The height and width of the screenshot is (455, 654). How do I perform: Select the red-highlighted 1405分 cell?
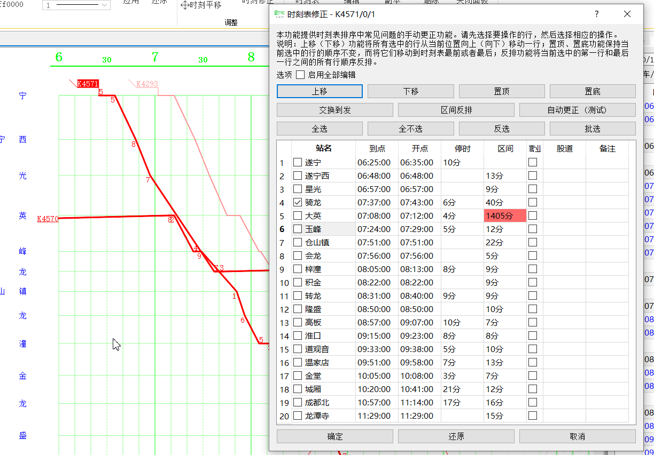coord(505,216)
